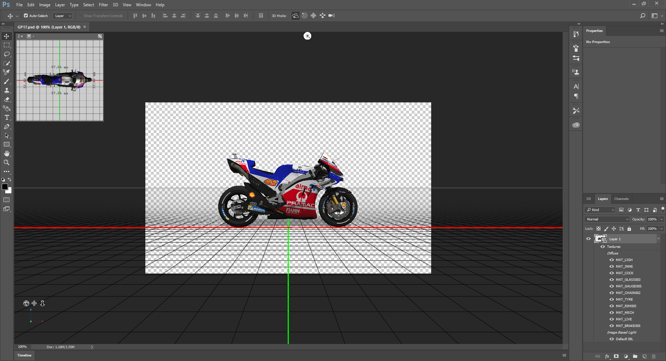Select the Brush tool
Screen dimensions: 666x361
tap(7, 81)
